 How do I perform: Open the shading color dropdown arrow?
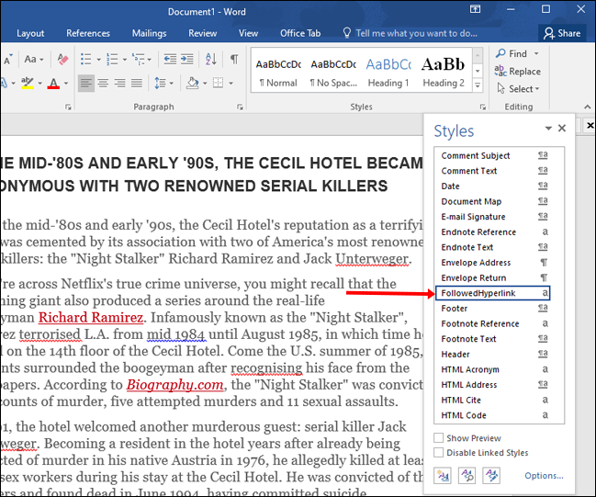click(205, 83)
